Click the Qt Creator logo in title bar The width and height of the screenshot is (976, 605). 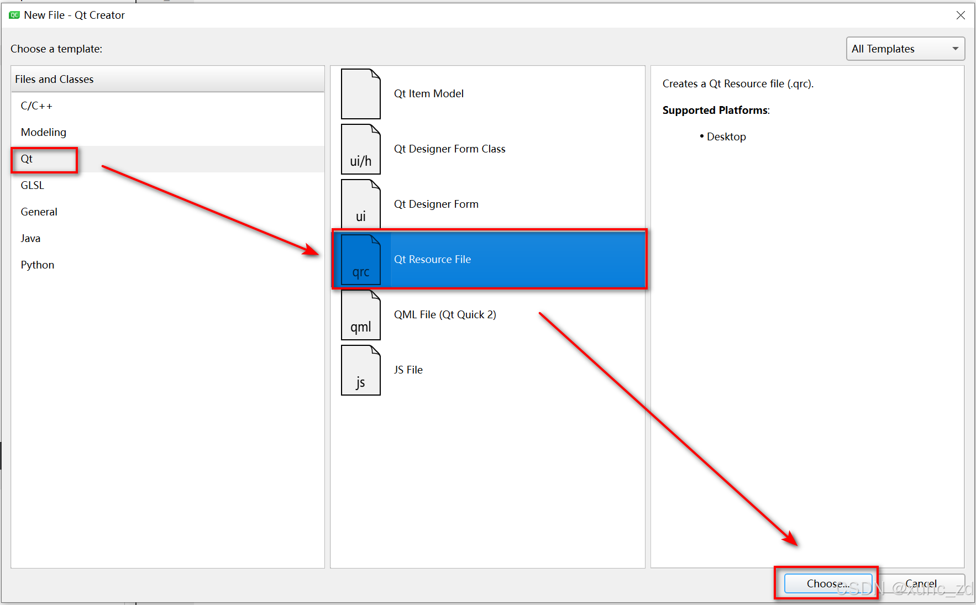coord(14,15)
